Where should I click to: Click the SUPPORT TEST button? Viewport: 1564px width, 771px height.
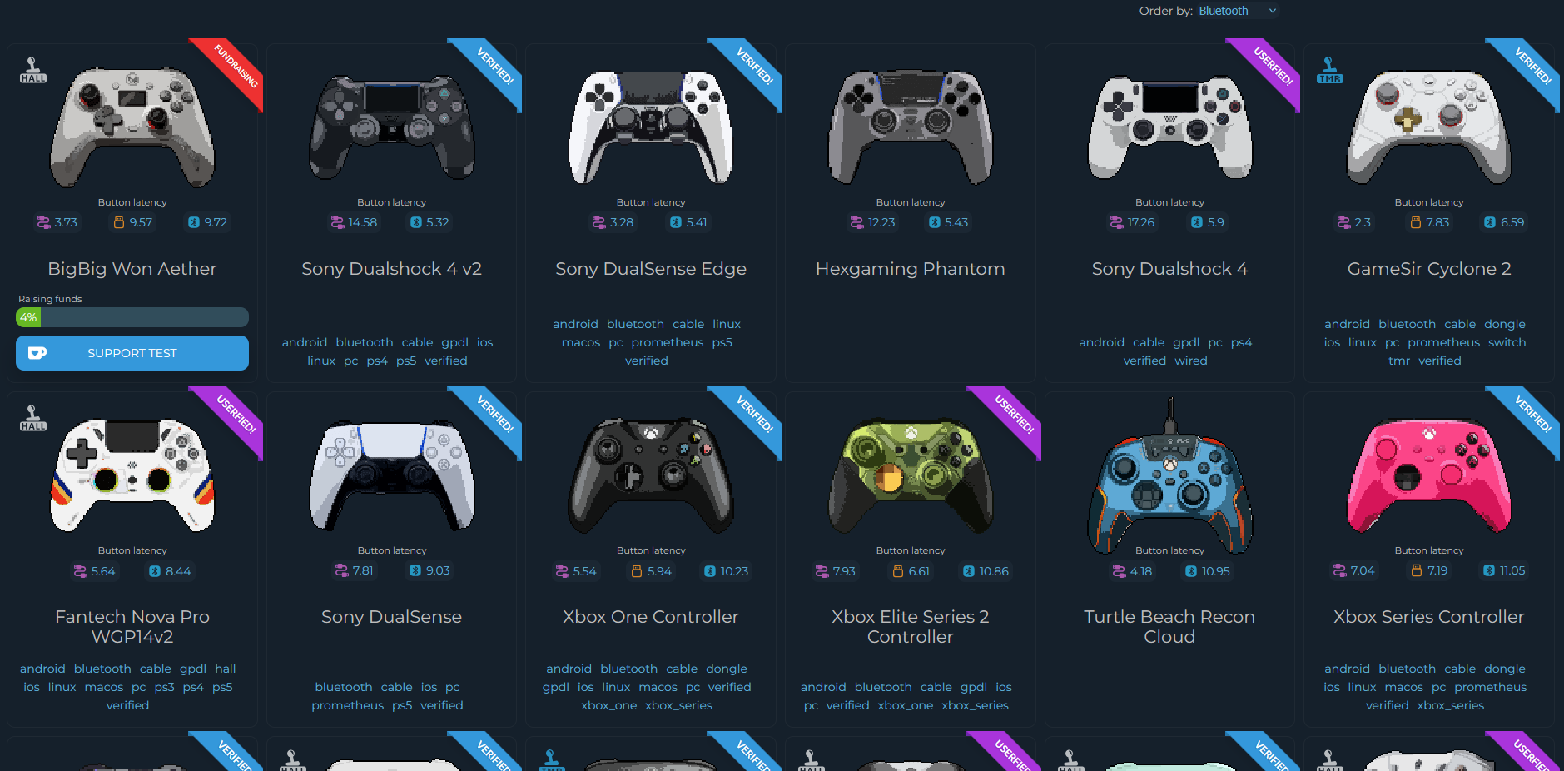click(x=132, y=353)
